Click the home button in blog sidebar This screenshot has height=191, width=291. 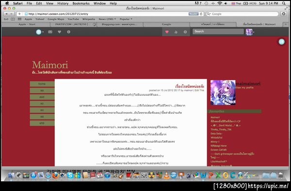click(x=42, y=84)
